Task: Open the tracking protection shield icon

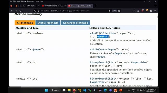Action: (35, 11)
